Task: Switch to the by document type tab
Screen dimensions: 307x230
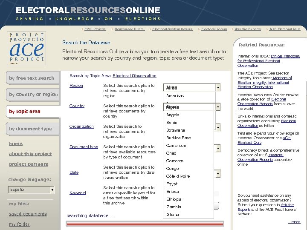Action: 33,129
